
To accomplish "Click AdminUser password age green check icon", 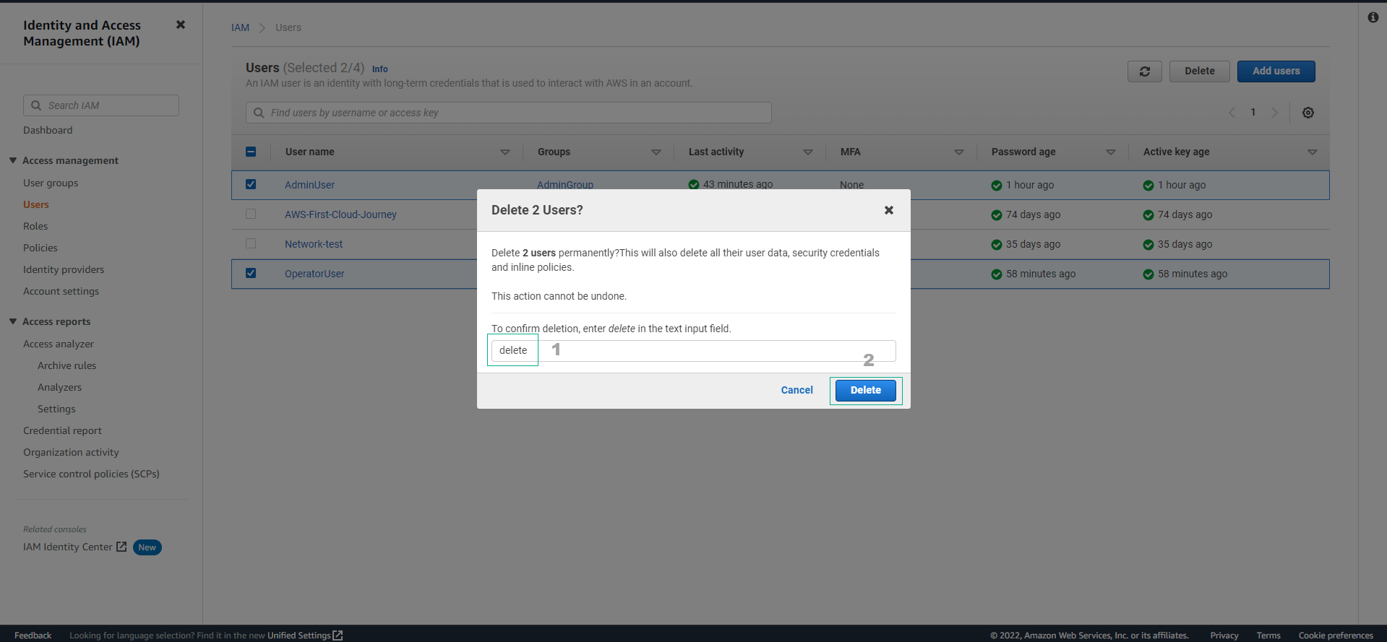I will (x=997, y=186).
